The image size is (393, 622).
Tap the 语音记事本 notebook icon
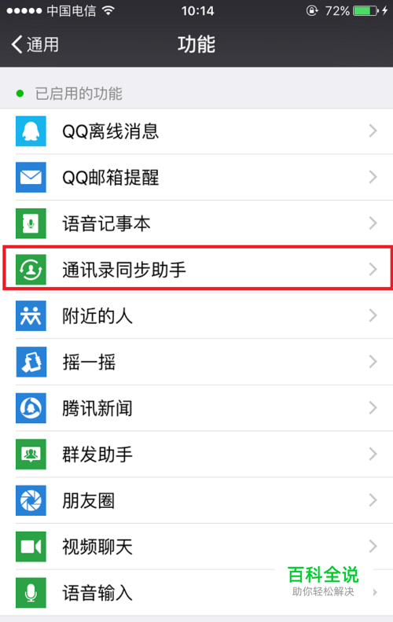(x=31, y=223)
